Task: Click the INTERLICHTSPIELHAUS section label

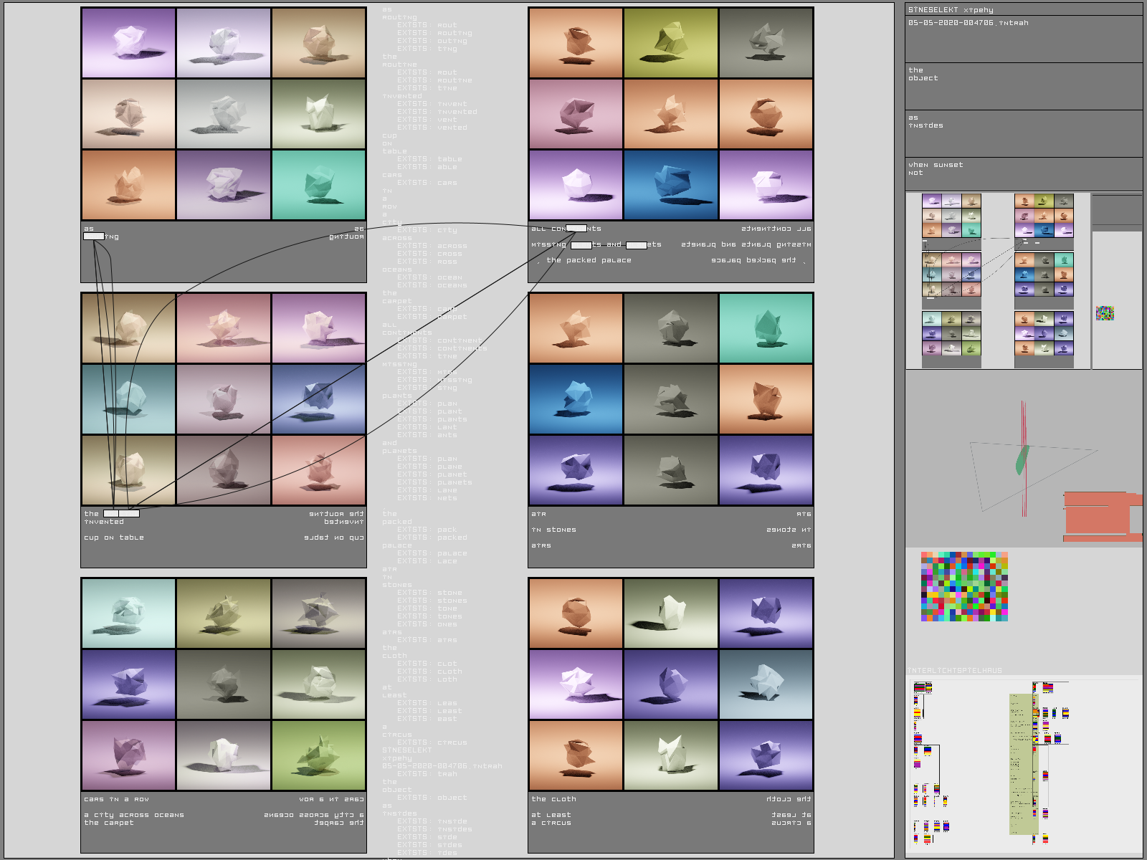Action: click(x=955, y=671)
